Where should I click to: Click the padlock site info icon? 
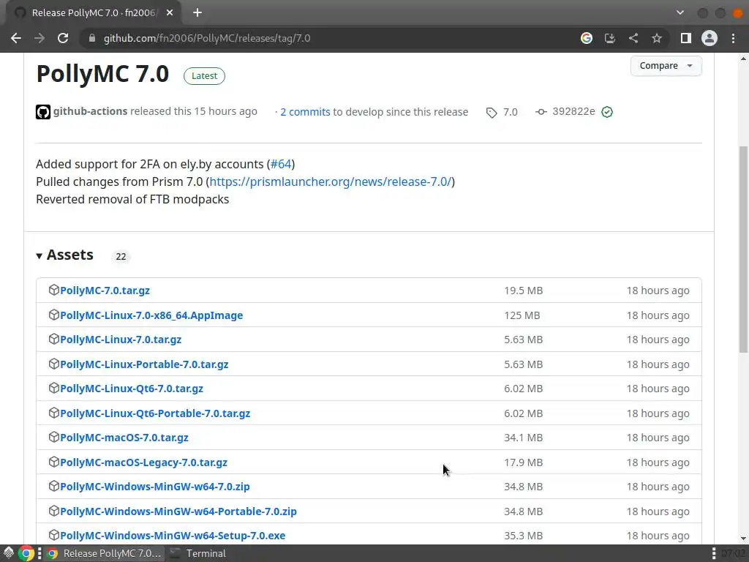92,38
